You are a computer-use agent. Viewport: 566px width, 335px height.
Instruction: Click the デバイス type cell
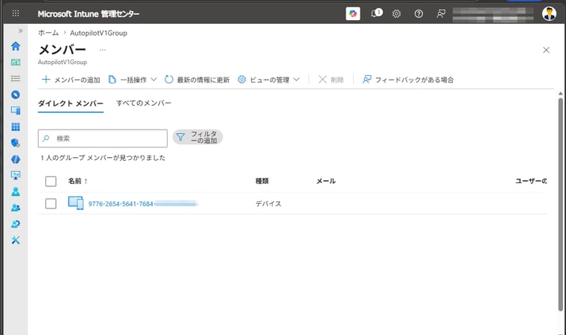click(269, 203)
